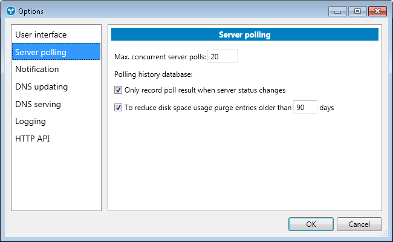Maximize the Options window
393x242 pixels.
coord(357,11)
